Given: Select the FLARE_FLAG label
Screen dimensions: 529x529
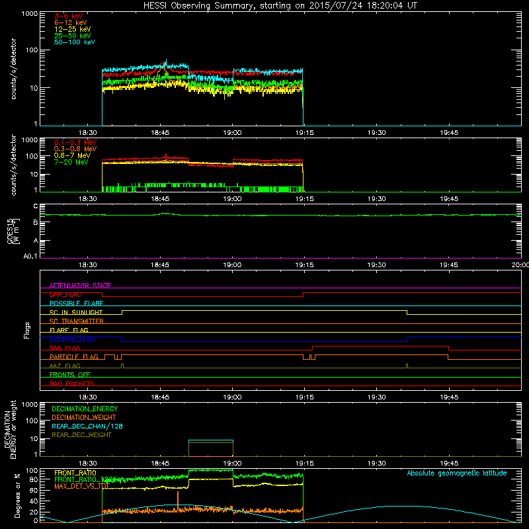Looking at the screenshot, I should tap(69, 330).
